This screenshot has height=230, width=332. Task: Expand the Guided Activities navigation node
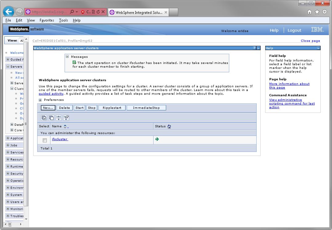[x=8, y=59]
